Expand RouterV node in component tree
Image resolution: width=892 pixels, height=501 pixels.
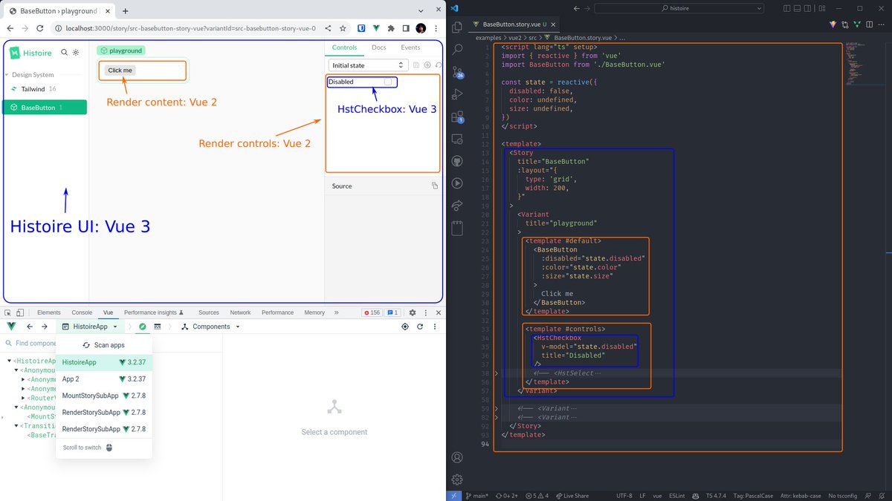pos(24,398)
